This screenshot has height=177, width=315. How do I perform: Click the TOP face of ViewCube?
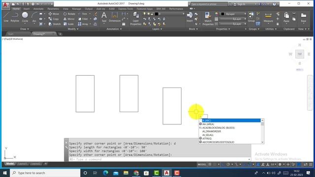click(x=300, y=54)
